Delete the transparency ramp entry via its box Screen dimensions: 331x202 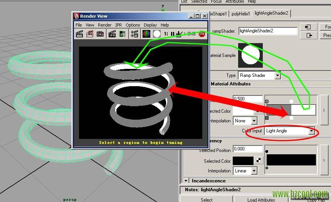(267, 168)
